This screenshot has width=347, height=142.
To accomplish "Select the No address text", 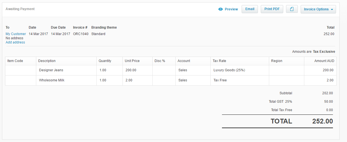I will [14, 38].
